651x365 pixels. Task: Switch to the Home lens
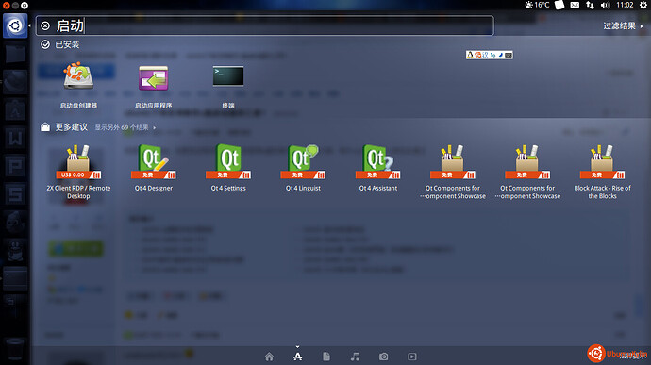269,357
